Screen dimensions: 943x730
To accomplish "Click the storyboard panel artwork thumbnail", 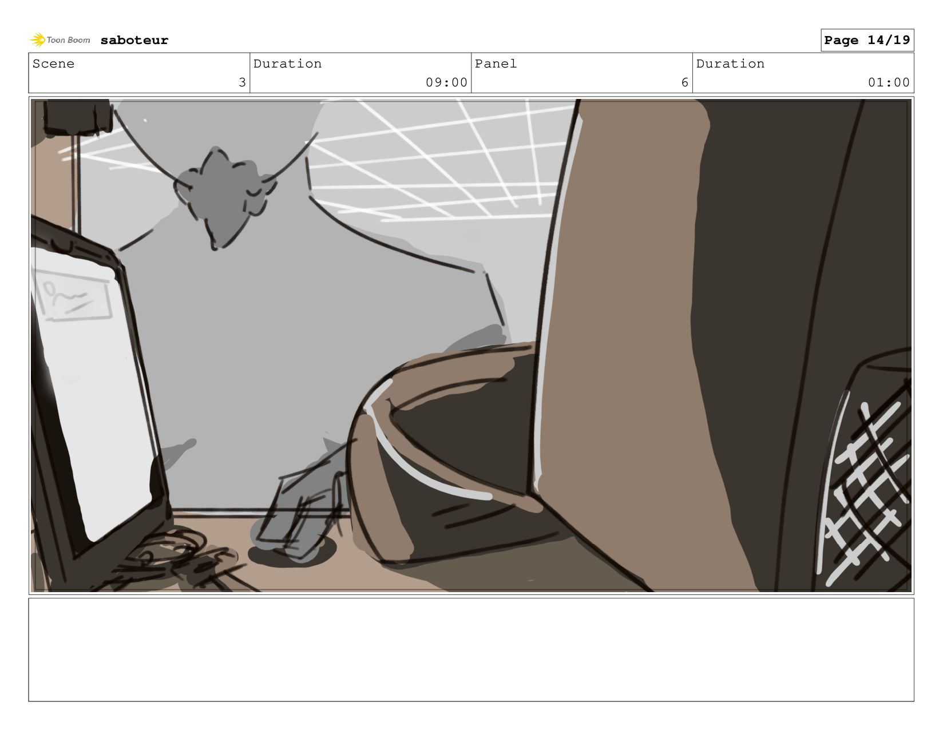I will pyautogui.click(x=471, y=346).
